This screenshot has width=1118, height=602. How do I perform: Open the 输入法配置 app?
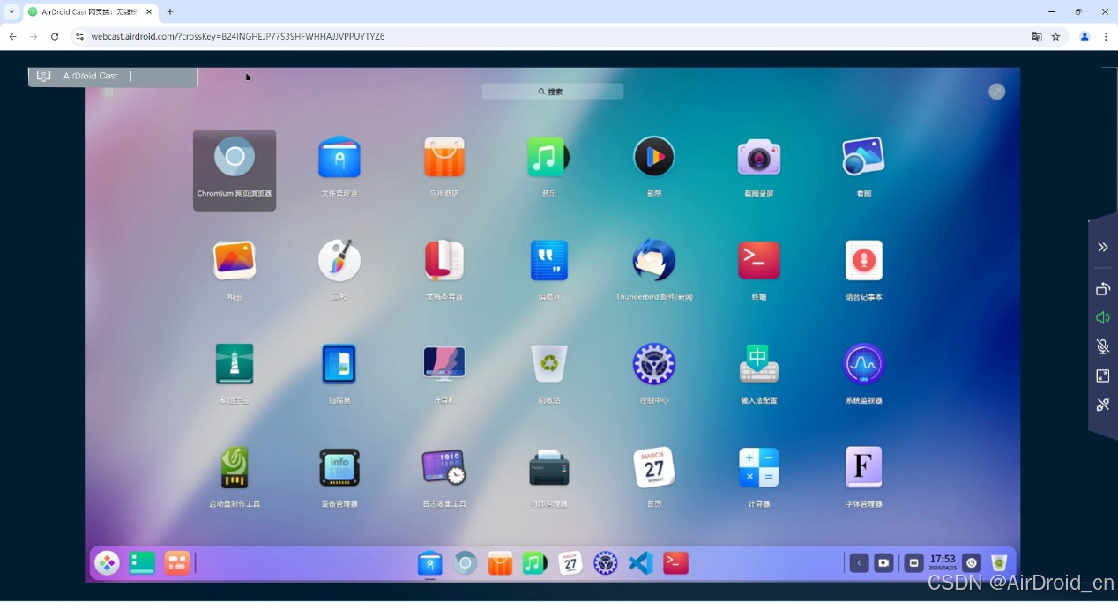click(758, 364)
